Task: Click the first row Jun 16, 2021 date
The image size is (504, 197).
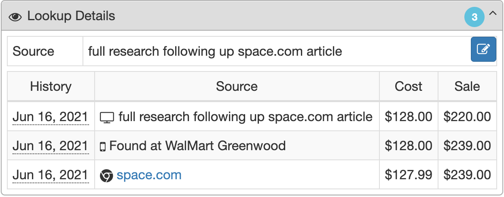Action: 51,117
